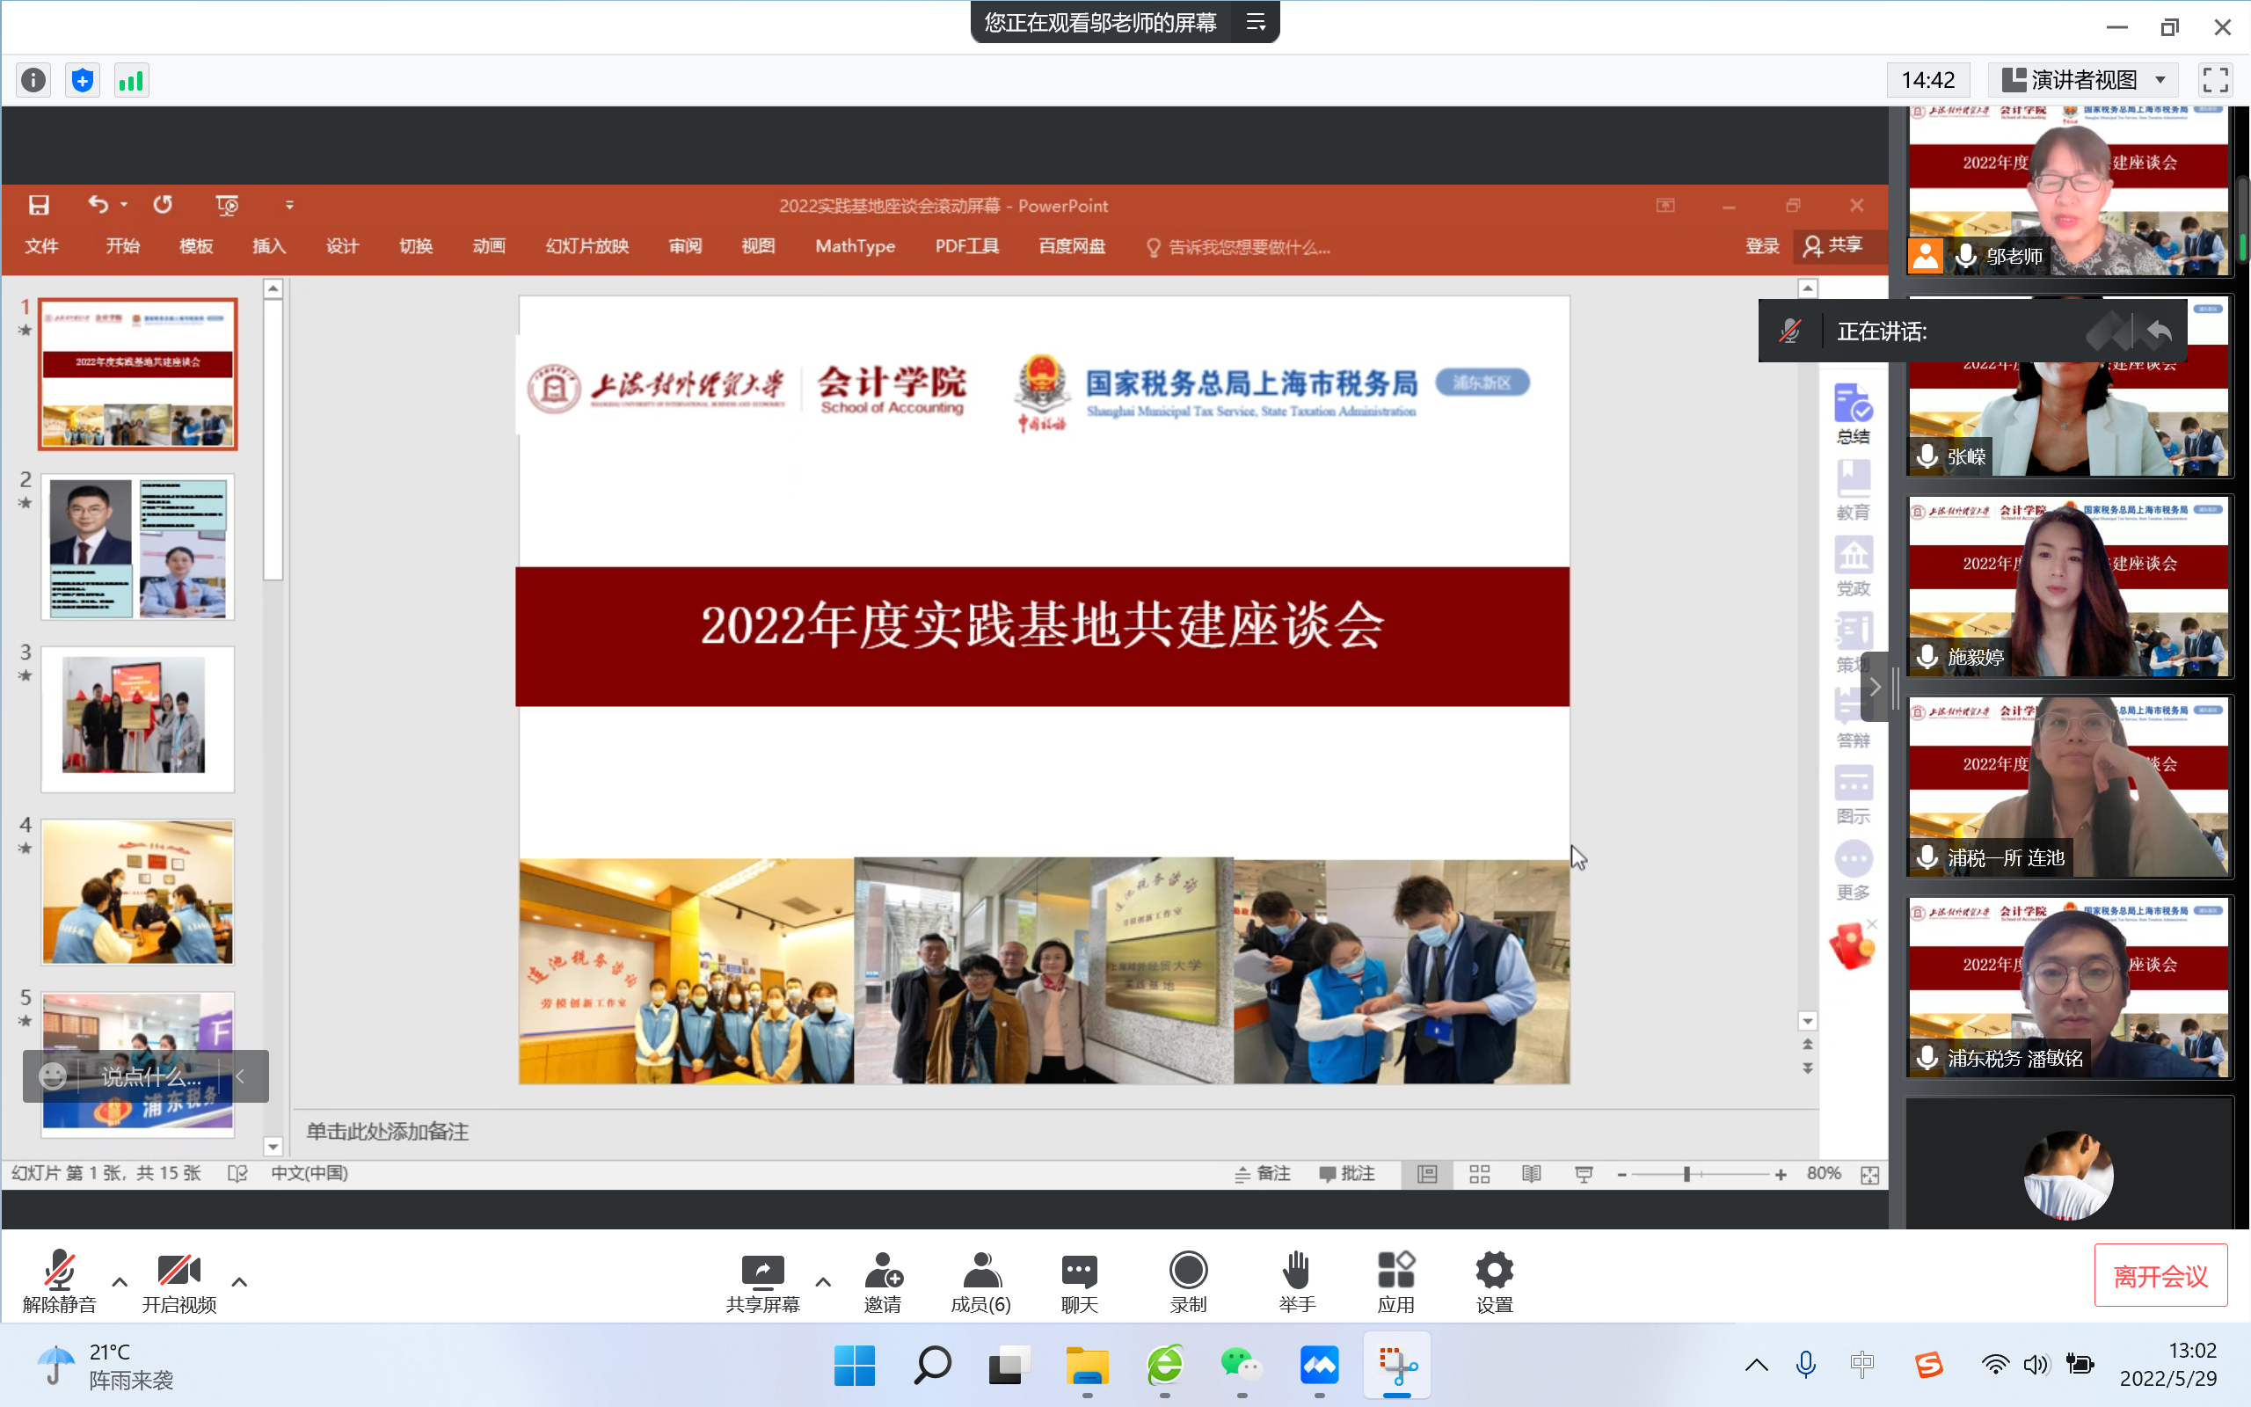Enter fullscreen mode icon
The height and width of the screenshot is (1407, 2251).
[x=2215, y=81]
